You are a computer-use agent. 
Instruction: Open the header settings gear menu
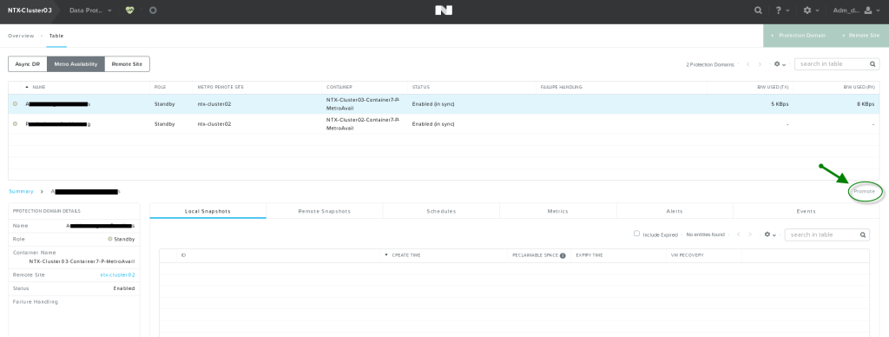[x=810, y=10]
